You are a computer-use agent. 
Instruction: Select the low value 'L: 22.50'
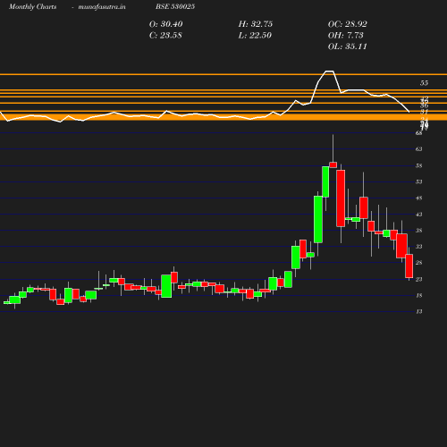click(x=255, y=35)
